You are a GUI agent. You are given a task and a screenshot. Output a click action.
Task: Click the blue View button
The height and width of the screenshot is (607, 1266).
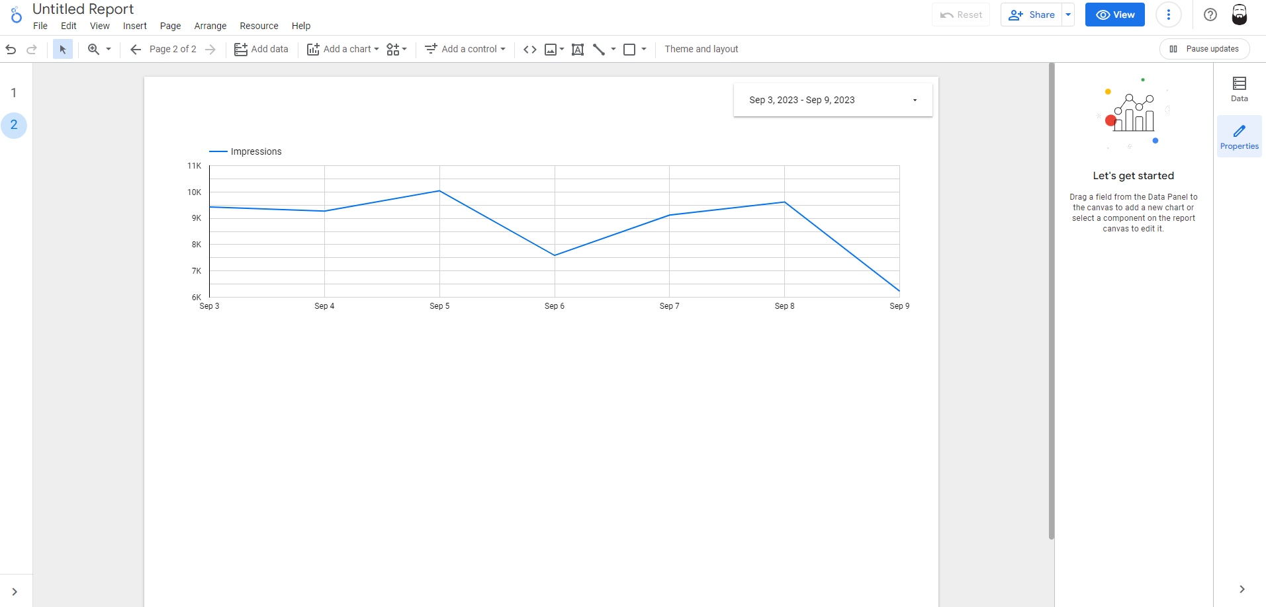point(1114,15)
